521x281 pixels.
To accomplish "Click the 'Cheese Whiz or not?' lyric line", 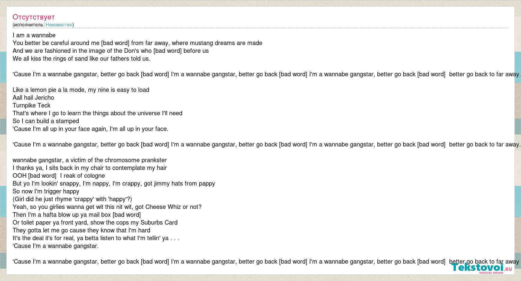I will 107,207.
